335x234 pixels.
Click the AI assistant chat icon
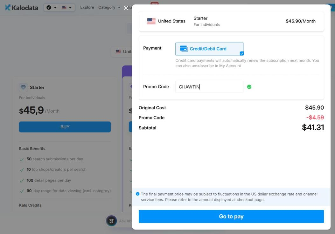click(x=111, y=221)
